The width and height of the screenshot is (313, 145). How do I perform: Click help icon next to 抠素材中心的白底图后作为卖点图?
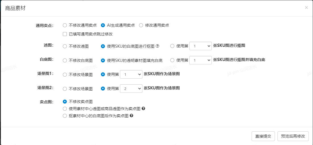[x=131, y=116]
